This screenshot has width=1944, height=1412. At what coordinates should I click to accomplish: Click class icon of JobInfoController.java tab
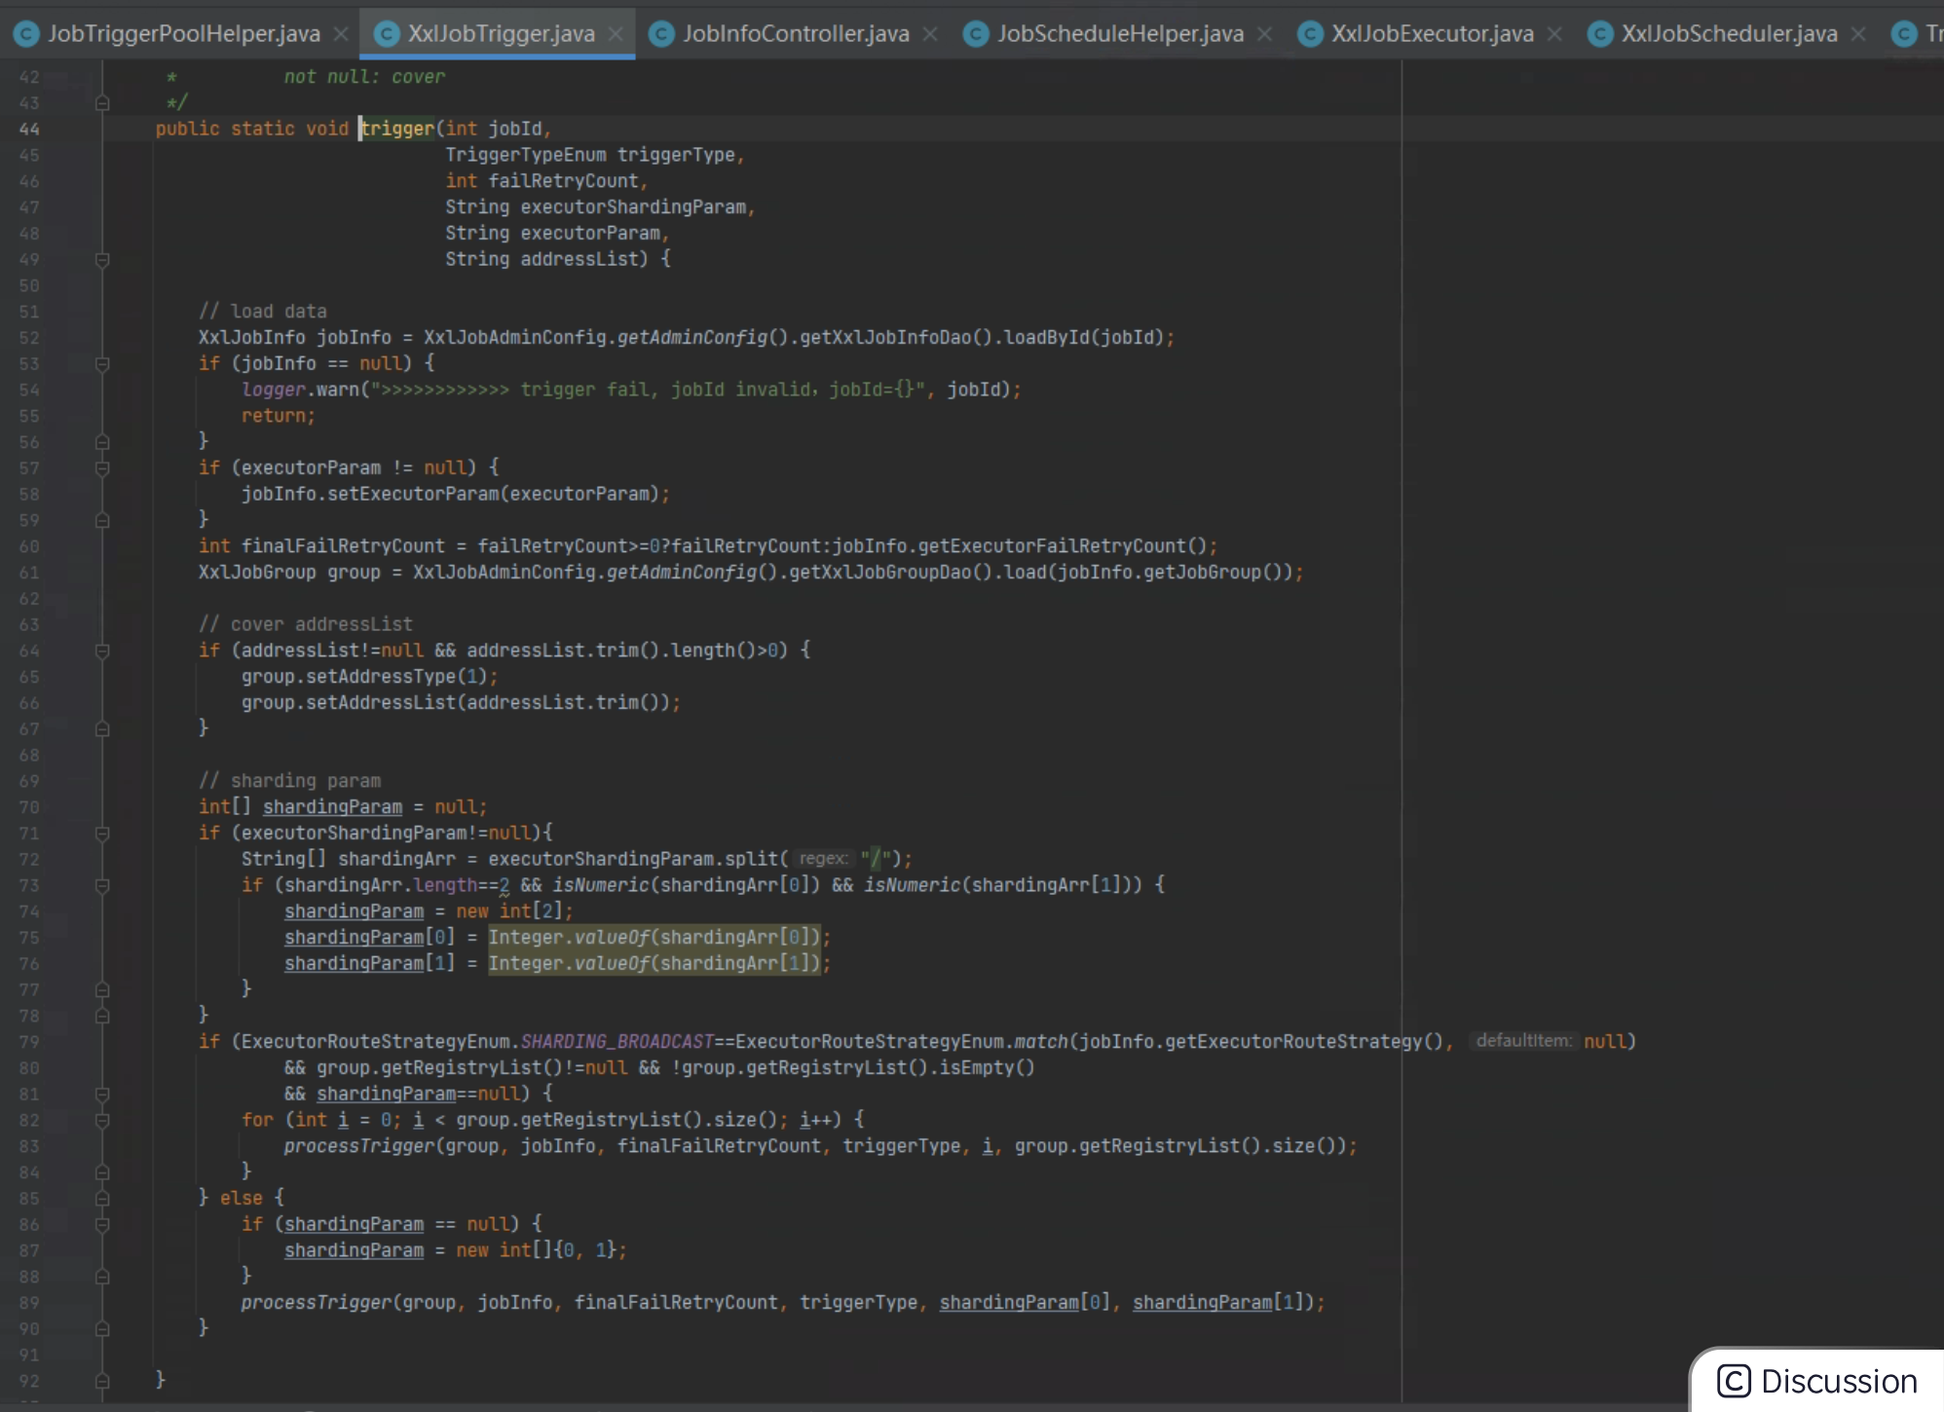click(x=661, y=34)
